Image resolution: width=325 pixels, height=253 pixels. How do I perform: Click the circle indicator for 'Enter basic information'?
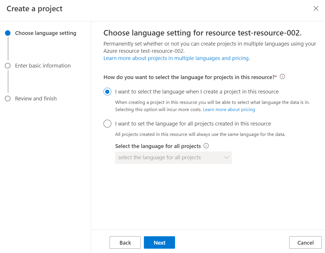7,65
